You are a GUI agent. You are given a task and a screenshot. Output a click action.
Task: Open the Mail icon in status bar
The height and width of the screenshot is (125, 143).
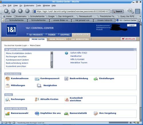click(6, 123)
